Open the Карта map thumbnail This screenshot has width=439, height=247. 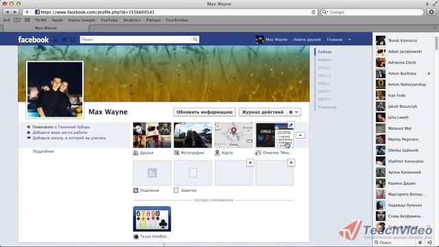233,135
